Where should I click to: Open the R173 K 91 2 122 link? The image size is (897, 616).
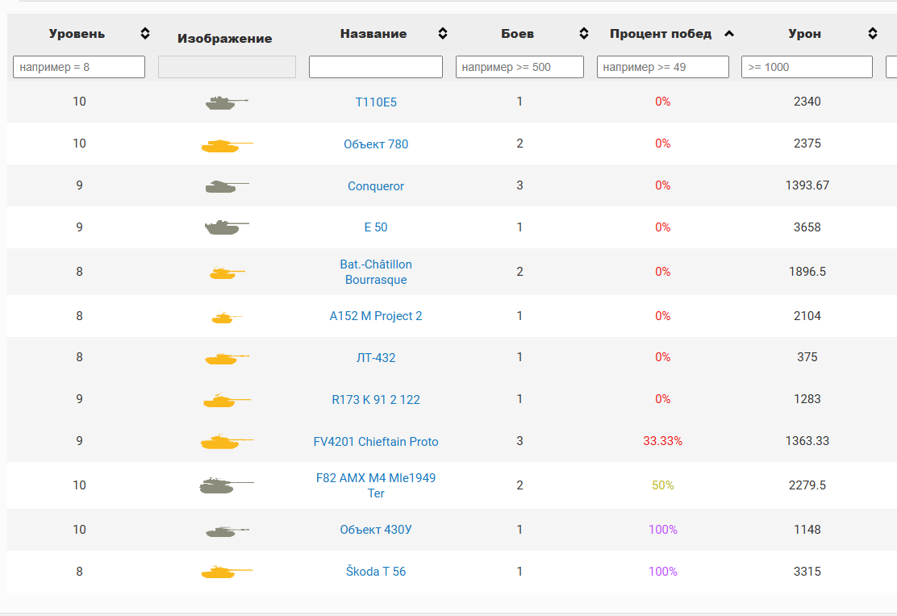376,400
